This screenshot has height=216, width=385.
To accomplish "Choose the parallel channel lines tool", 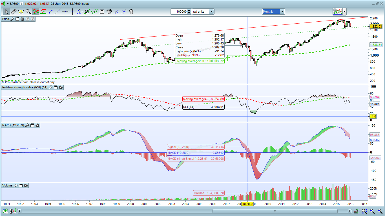I will (x=80, y=12).
